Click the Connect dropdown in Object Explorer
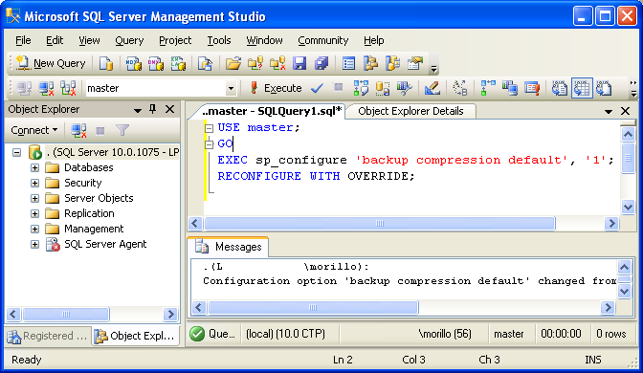This screenshot has height=373, width=643. [x=34, y=130]
